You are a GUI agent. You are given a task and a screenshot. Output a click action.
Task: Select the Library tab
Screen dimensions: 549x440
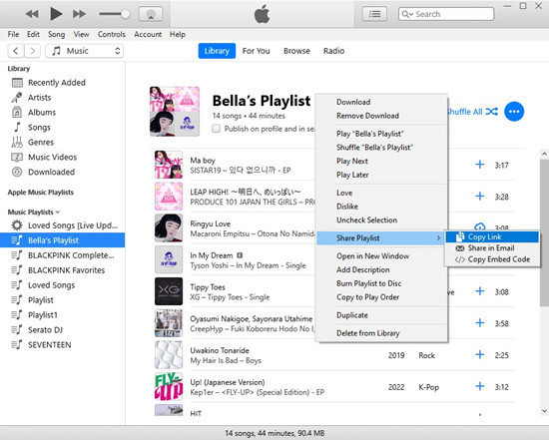(217, 51)
